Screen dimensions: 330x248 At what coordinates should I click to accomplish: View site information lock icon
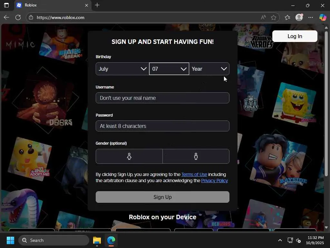31,17
